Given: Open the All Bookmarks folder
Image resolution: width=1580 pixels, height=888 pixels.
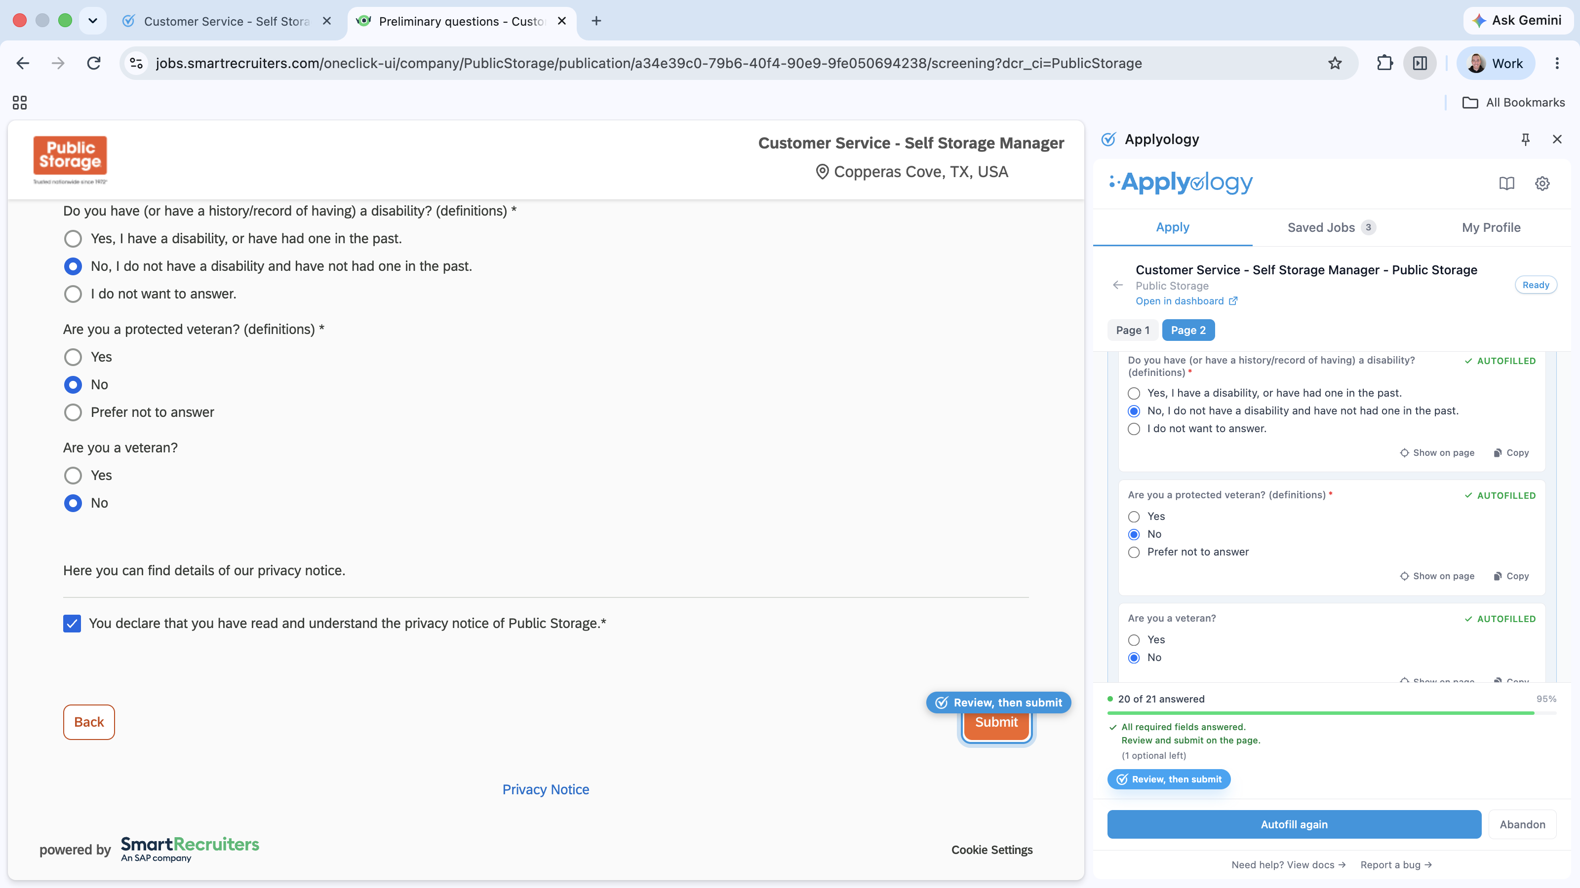Looking at the screenshot, I should point(1513,102).
